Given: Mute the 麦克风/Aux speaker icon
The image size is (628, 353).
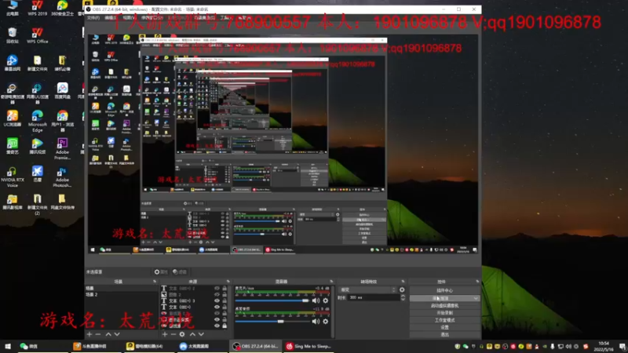Looking at the screenshot, I should pyautogui.click(x=316, y=300).
